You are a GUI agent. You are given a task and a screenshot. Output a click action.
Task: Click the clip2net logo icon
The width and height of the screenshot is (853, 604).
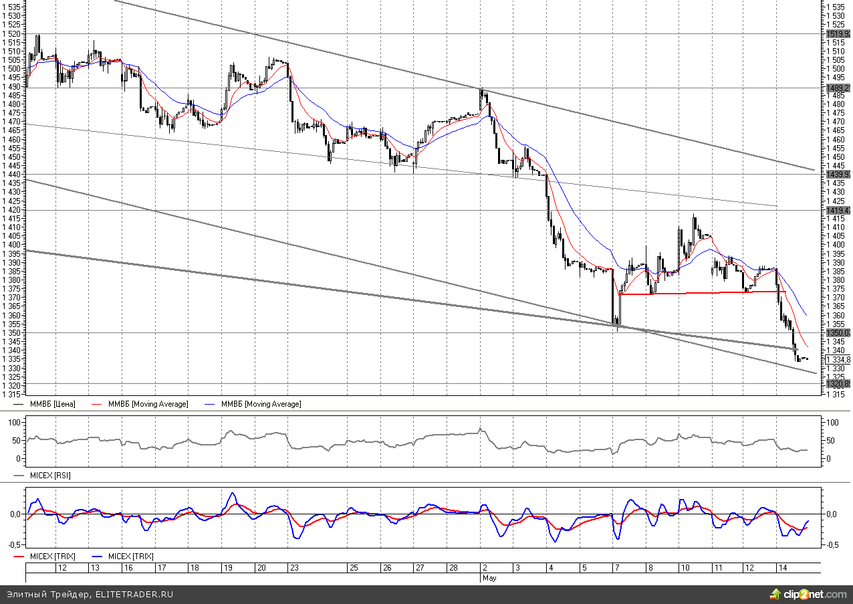click(775, 594)
